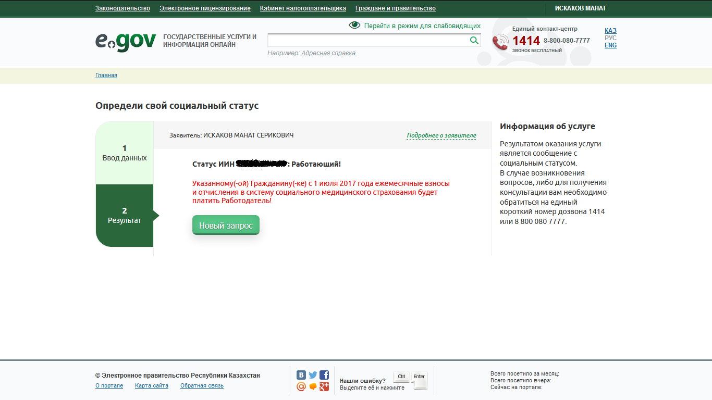
Task: Open the Facebook icon in footer
Action: pos(324,375)
